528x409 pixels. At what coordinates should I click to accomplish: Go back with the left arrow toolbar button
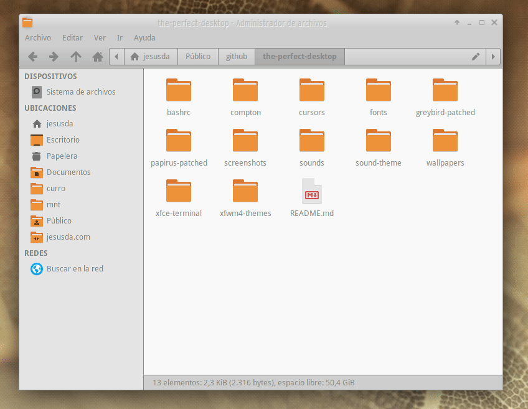click(33, 57)
